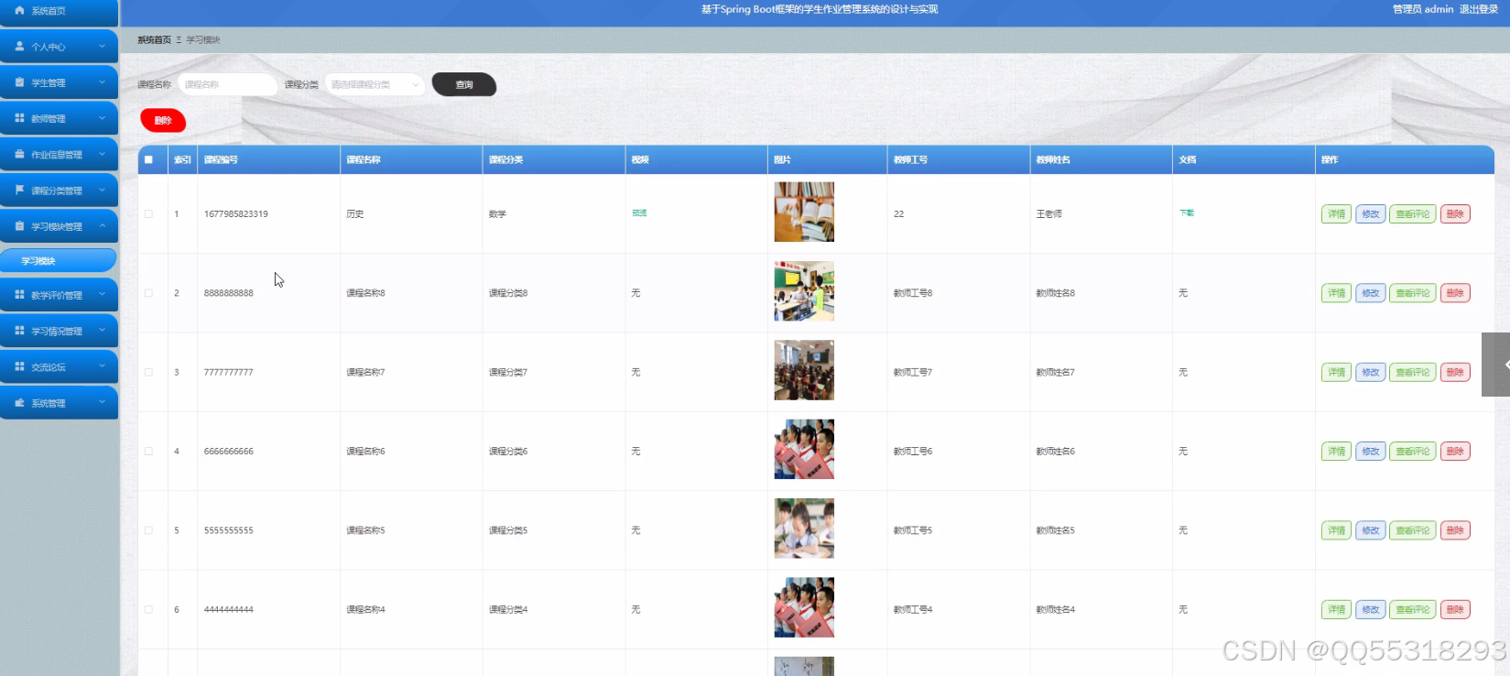1510x676 pixels.
Task: Click the home icon beside 系统首页
Action: 19,10
